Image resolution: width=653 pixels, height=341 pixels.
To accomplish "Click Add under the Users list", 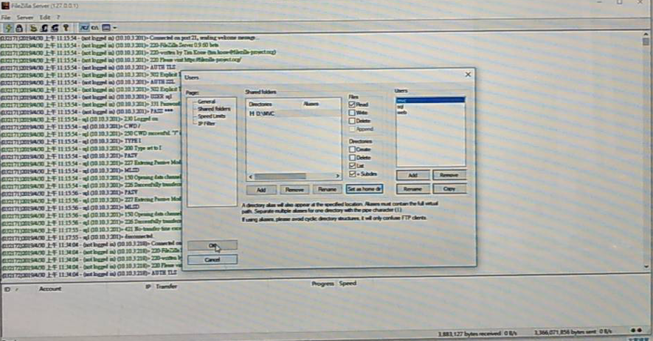I will point(412,175).
